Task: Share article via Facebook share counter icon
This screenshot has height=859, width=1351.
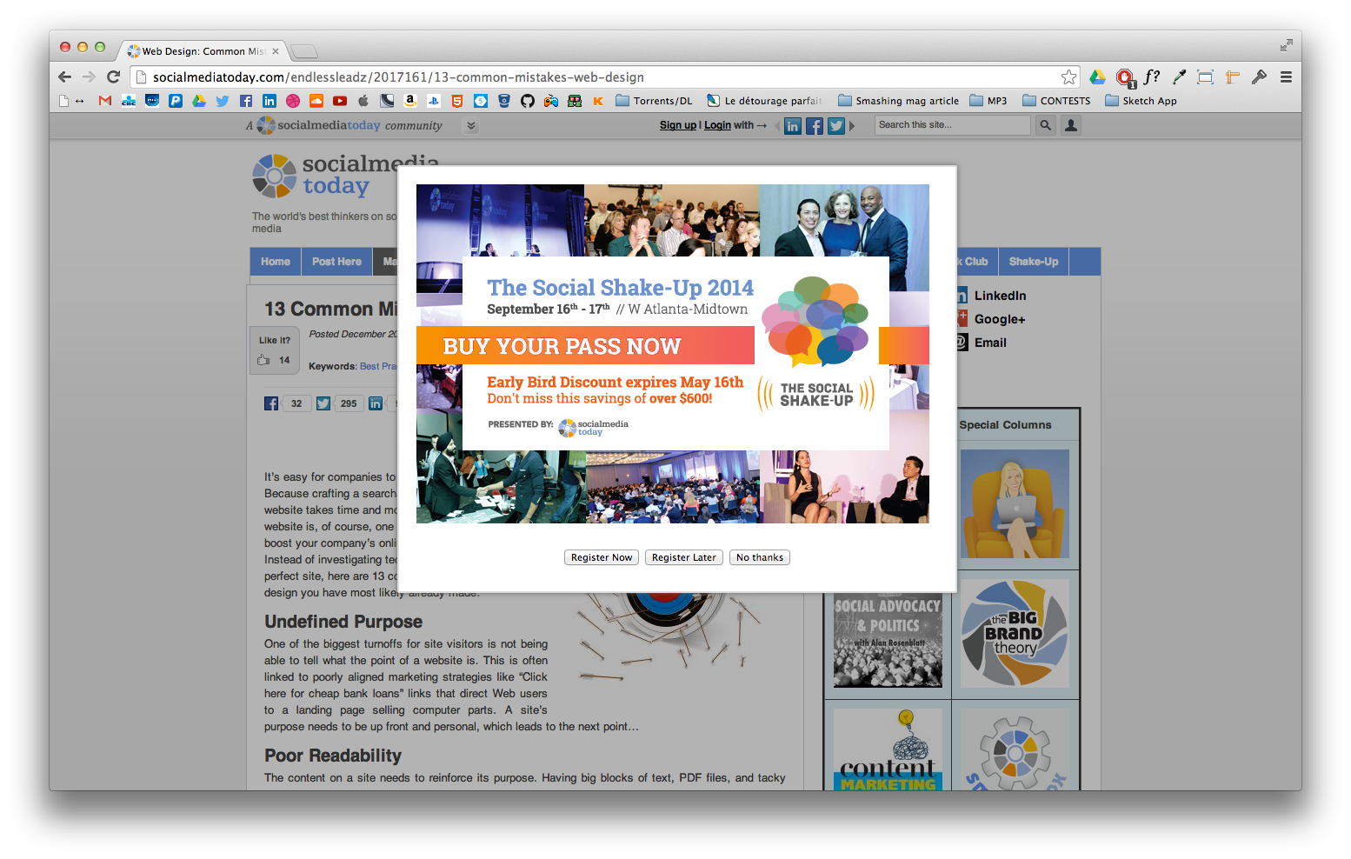Action: [271, 403]
